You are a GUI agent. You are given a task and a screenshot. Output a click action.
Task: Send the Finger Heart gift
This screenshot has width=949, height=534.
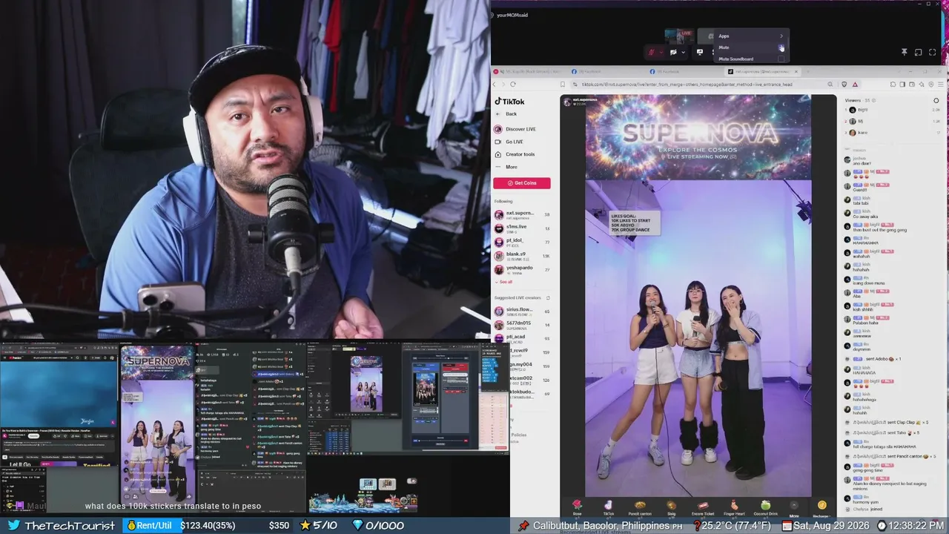point(734,507)
